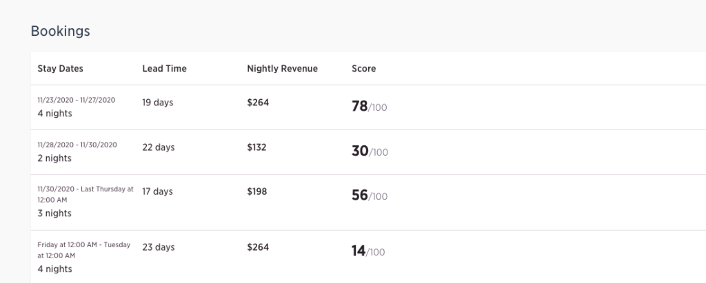The width and height of the screenshot is (706, 283).
Task: Click the 56/100 score value
Action: (370, 196)
